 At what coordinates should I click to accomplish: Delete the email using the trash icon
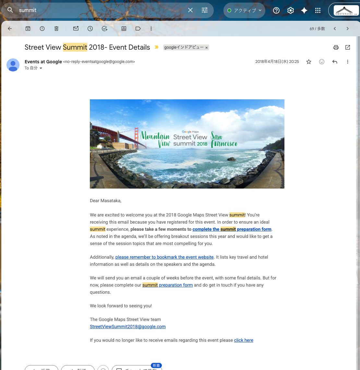click(x=56, y=29)
